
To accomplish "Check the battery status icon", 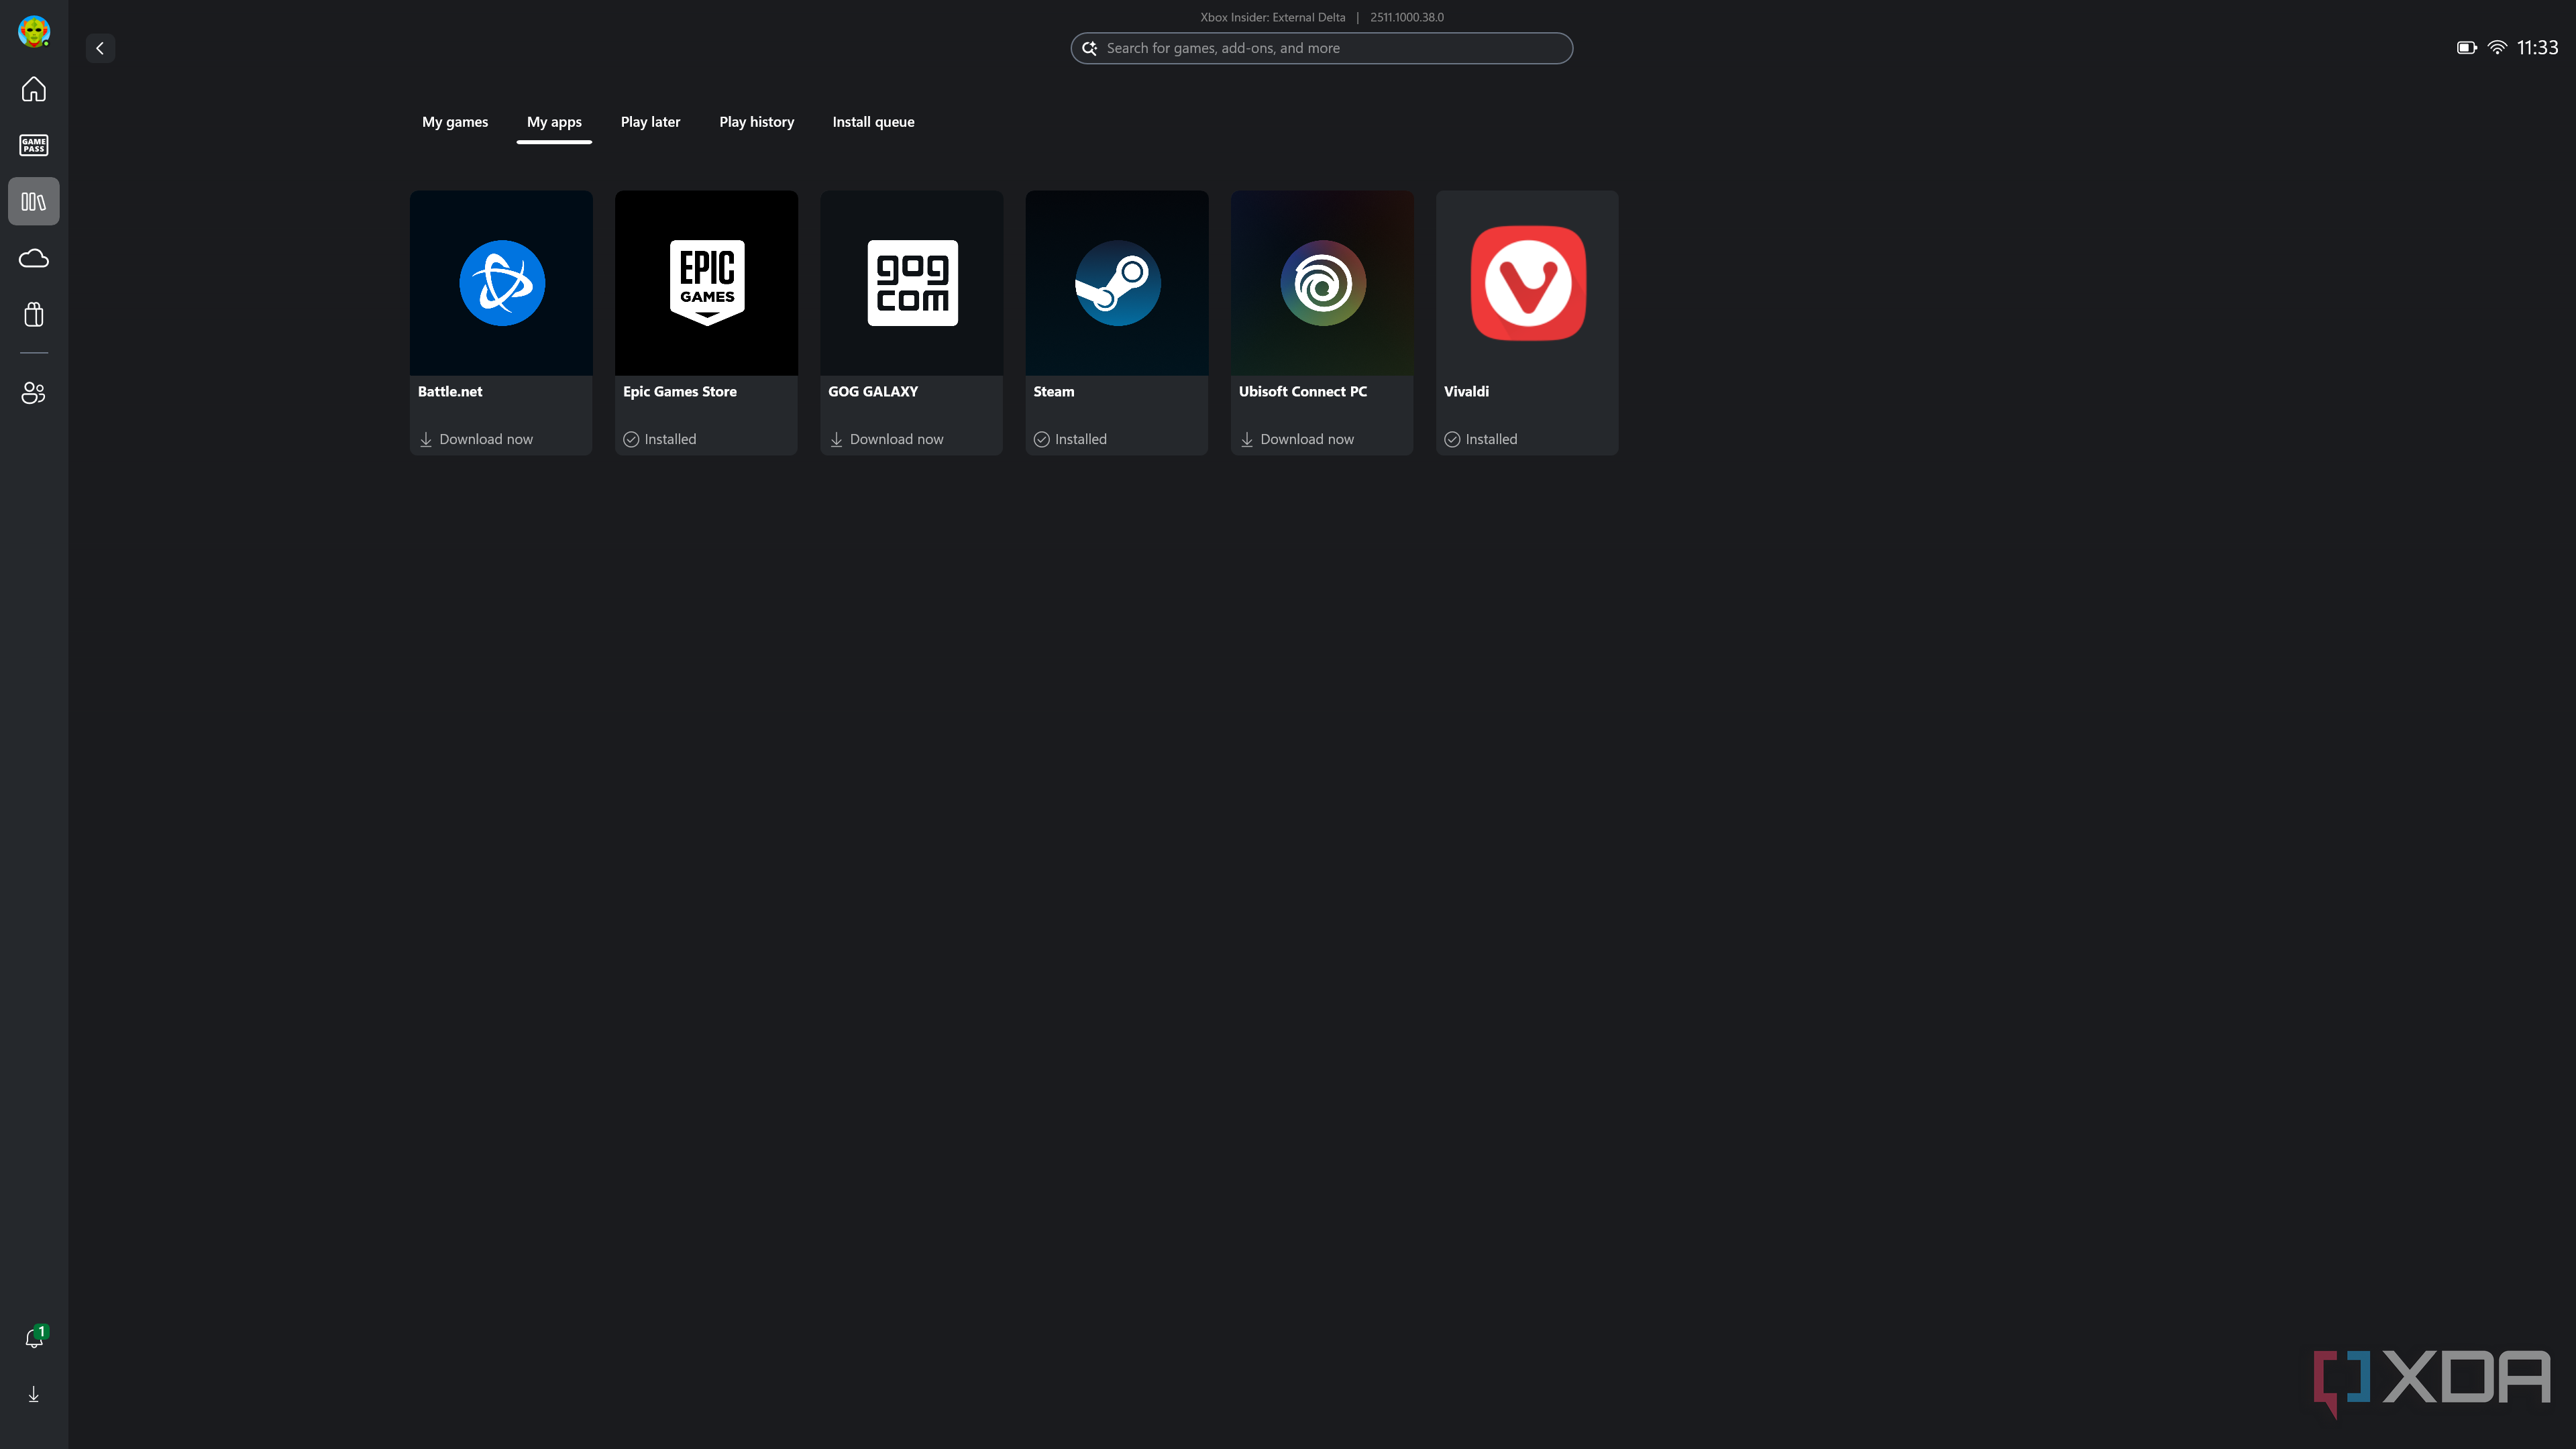I will [2467, 48].
